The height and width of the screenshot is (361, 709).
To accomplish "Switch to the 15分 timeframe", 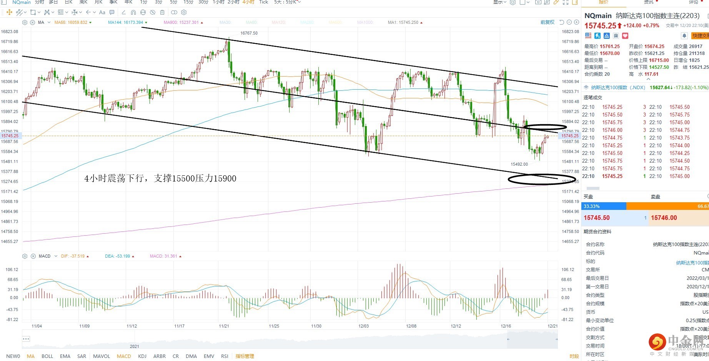I will (x=188, y=2).
